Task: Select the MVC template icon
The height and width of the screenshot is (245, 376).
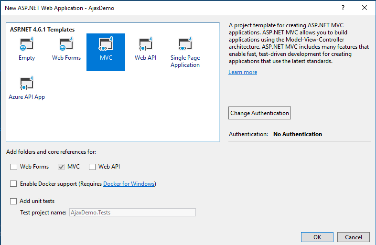Action: 106,45
